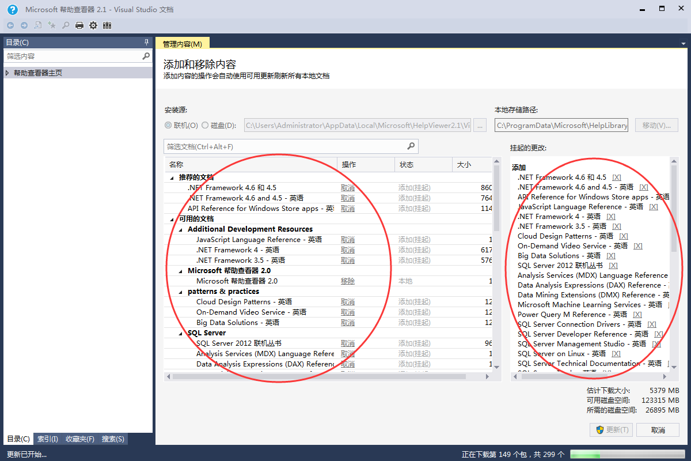This screenshot has height=461, width=691.
Task: Remove pending .NET Framework 4.6 和 4.5 via [X]
Action: tap(617, 177)
